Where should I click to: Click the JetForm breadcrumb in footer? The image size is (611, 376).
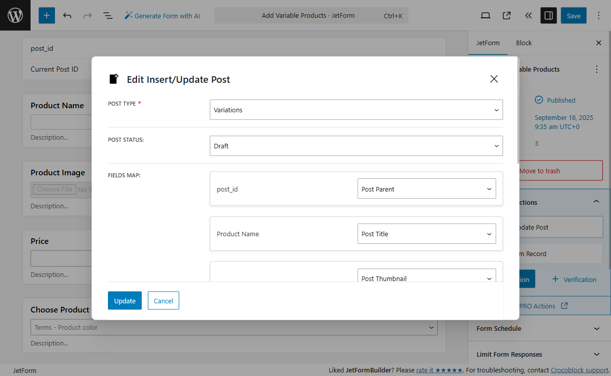point(24,370)
